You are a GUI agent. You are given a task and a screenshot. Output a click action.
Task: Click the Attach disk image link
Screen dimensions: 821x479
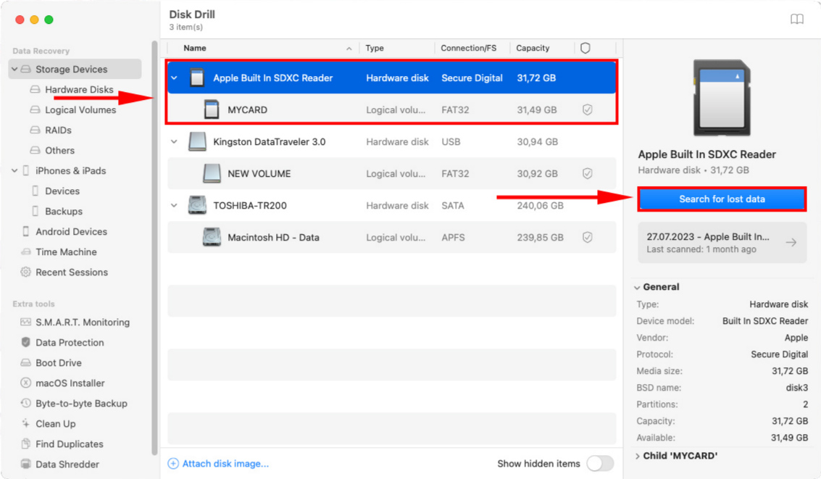pyautogui.click(x=225, y=463)
